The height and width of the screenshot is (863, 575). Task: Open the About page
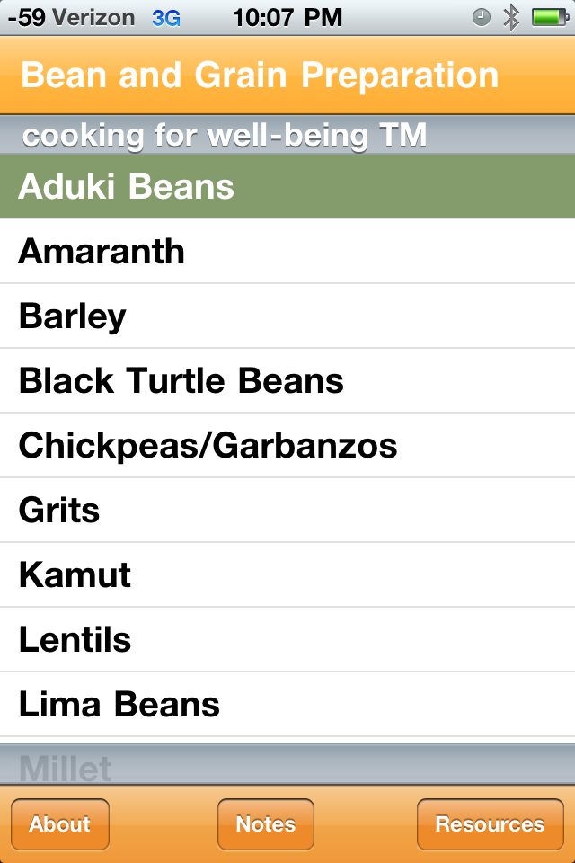pyautogui.click(x=60, y=824)
